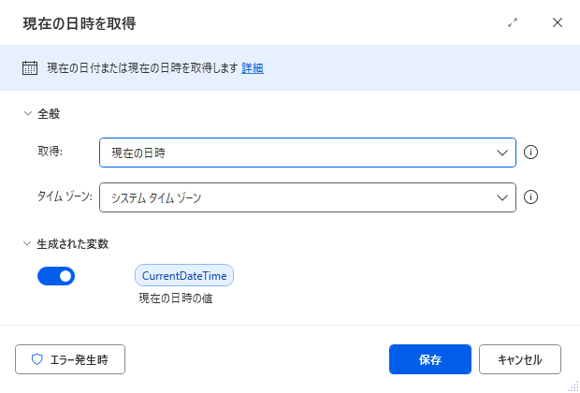Open the タイム ゾーン dropdown list
This screenshot has width=580, height=393.
308,197
